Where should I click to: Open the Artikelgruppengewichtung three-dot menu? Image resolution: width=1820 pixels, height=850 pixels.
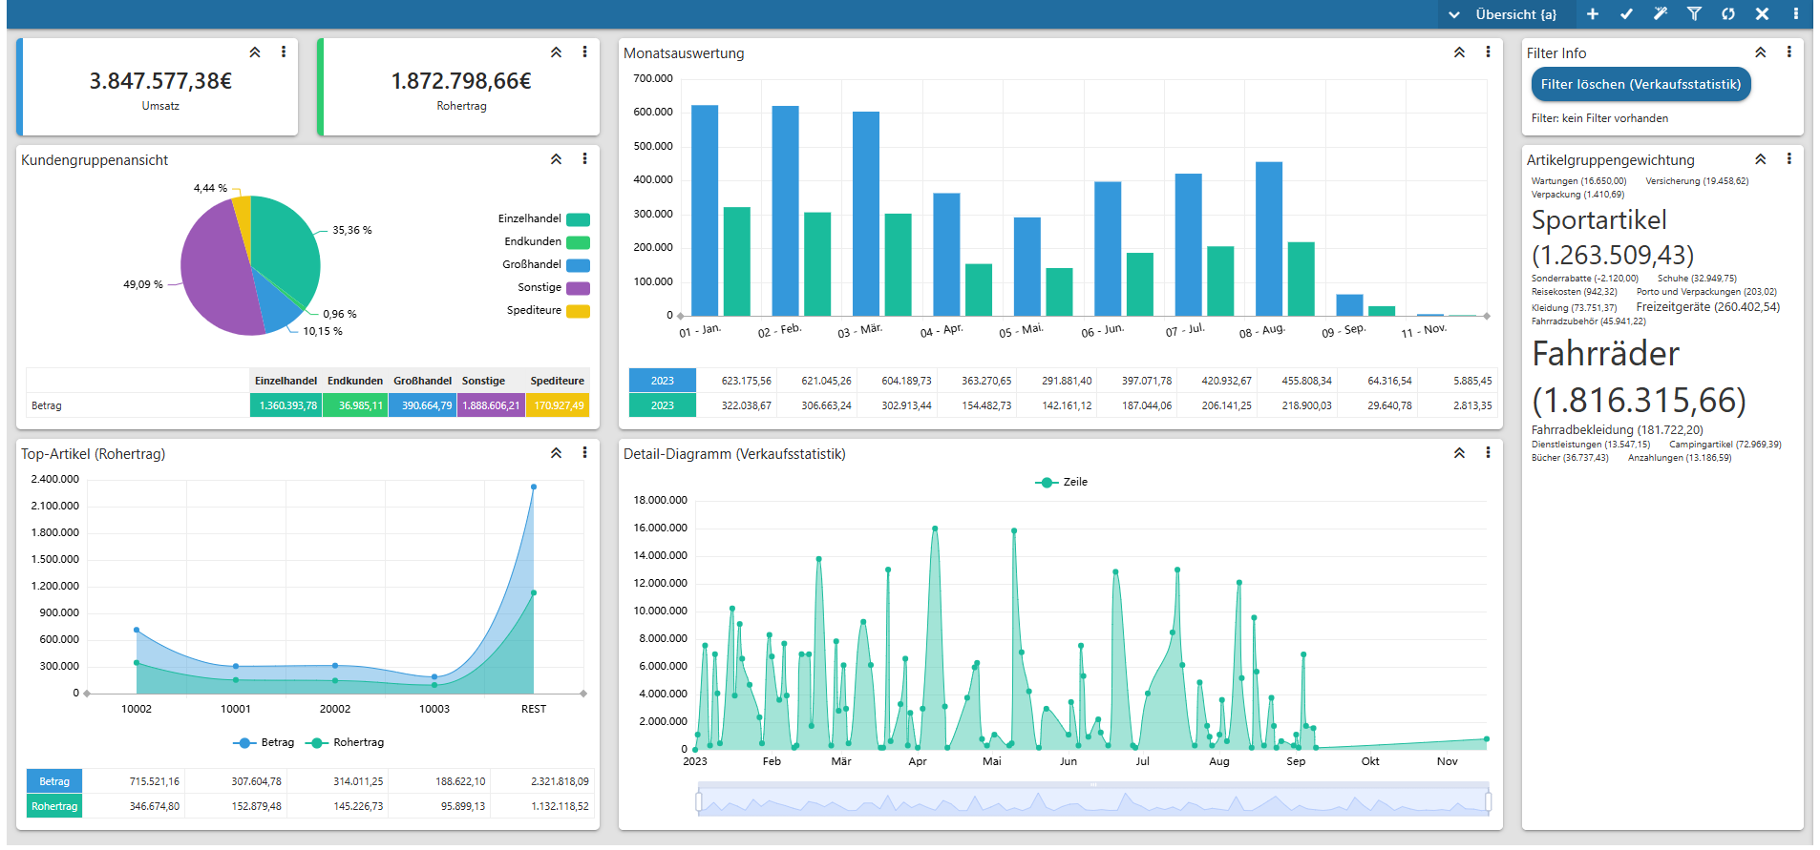tap(1788, 159)
